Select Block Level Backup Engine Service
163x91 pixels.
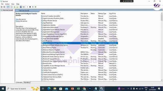[79, 54]
